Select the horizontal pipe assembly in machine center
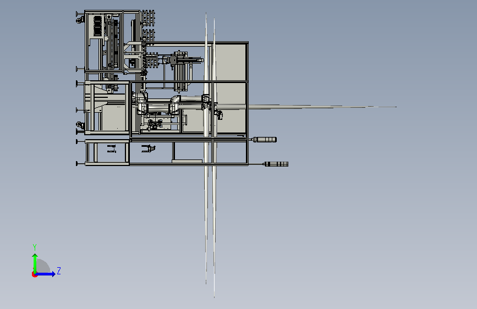477x309 pixels. [172, 104]
